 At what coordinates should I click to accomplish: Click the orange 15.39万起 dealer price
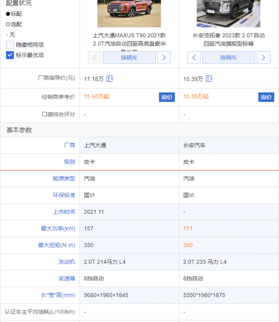(x=196, y=96)
